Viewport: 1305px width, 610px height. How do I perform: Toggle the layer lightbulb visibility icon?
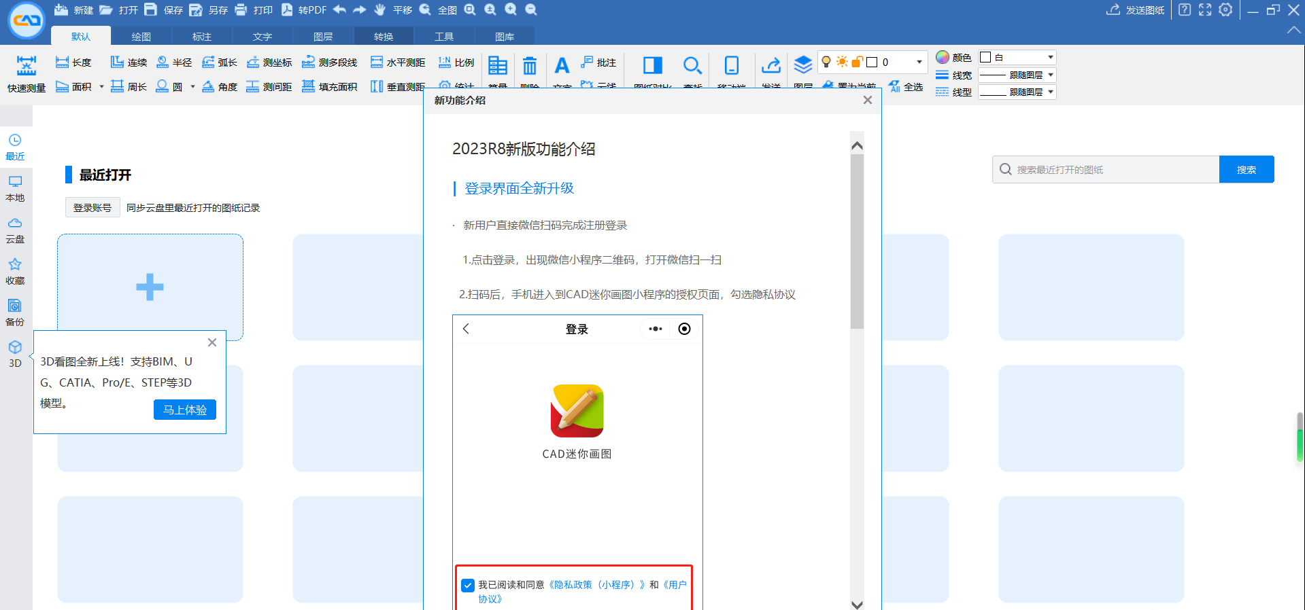[826, 62]
